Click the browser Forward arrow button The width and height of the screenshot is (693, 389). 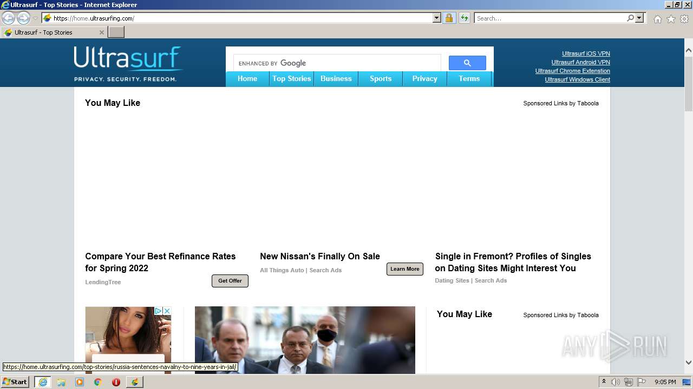click(23, 18)
